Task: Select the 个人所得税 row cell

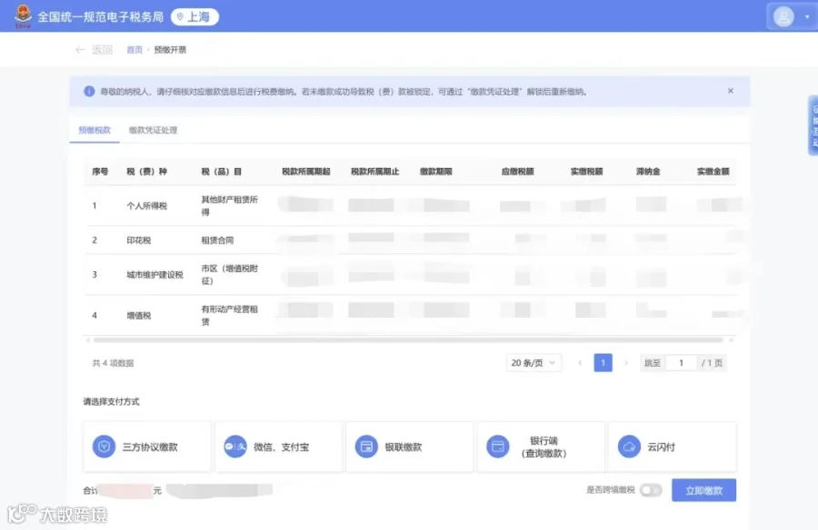Action: click(146, 206)
